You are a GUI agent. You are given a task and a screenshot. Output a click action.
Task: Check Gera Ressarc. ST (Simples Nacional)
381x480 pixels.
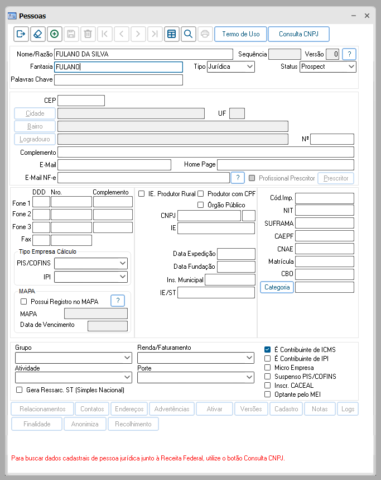(20, 389)
